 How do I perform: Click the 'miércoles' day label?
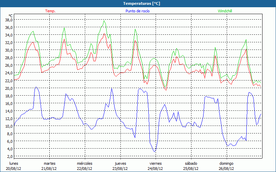click(85, 163)
